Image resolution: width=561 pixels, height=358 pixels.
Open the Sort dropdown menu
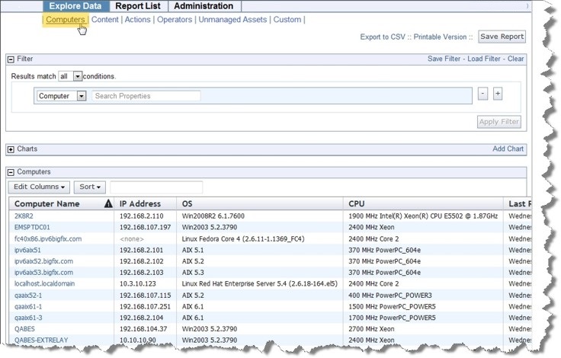click(89, 187)
